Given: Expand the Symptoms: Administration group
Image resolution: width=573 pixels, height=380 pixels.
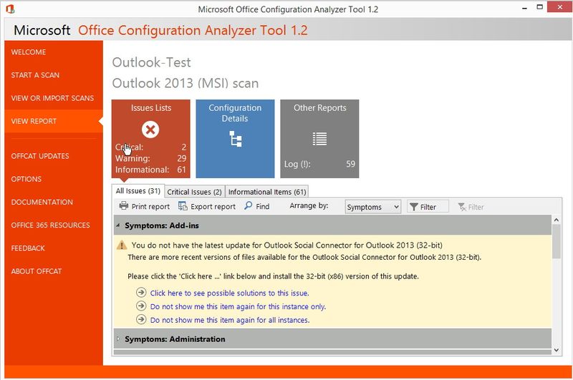Looking at the screenshot, I should pyautogui.click(x=117, y=339).
